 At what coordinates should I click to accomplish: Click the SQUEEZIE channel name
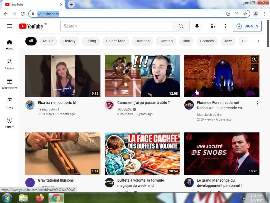coord(124,109)
